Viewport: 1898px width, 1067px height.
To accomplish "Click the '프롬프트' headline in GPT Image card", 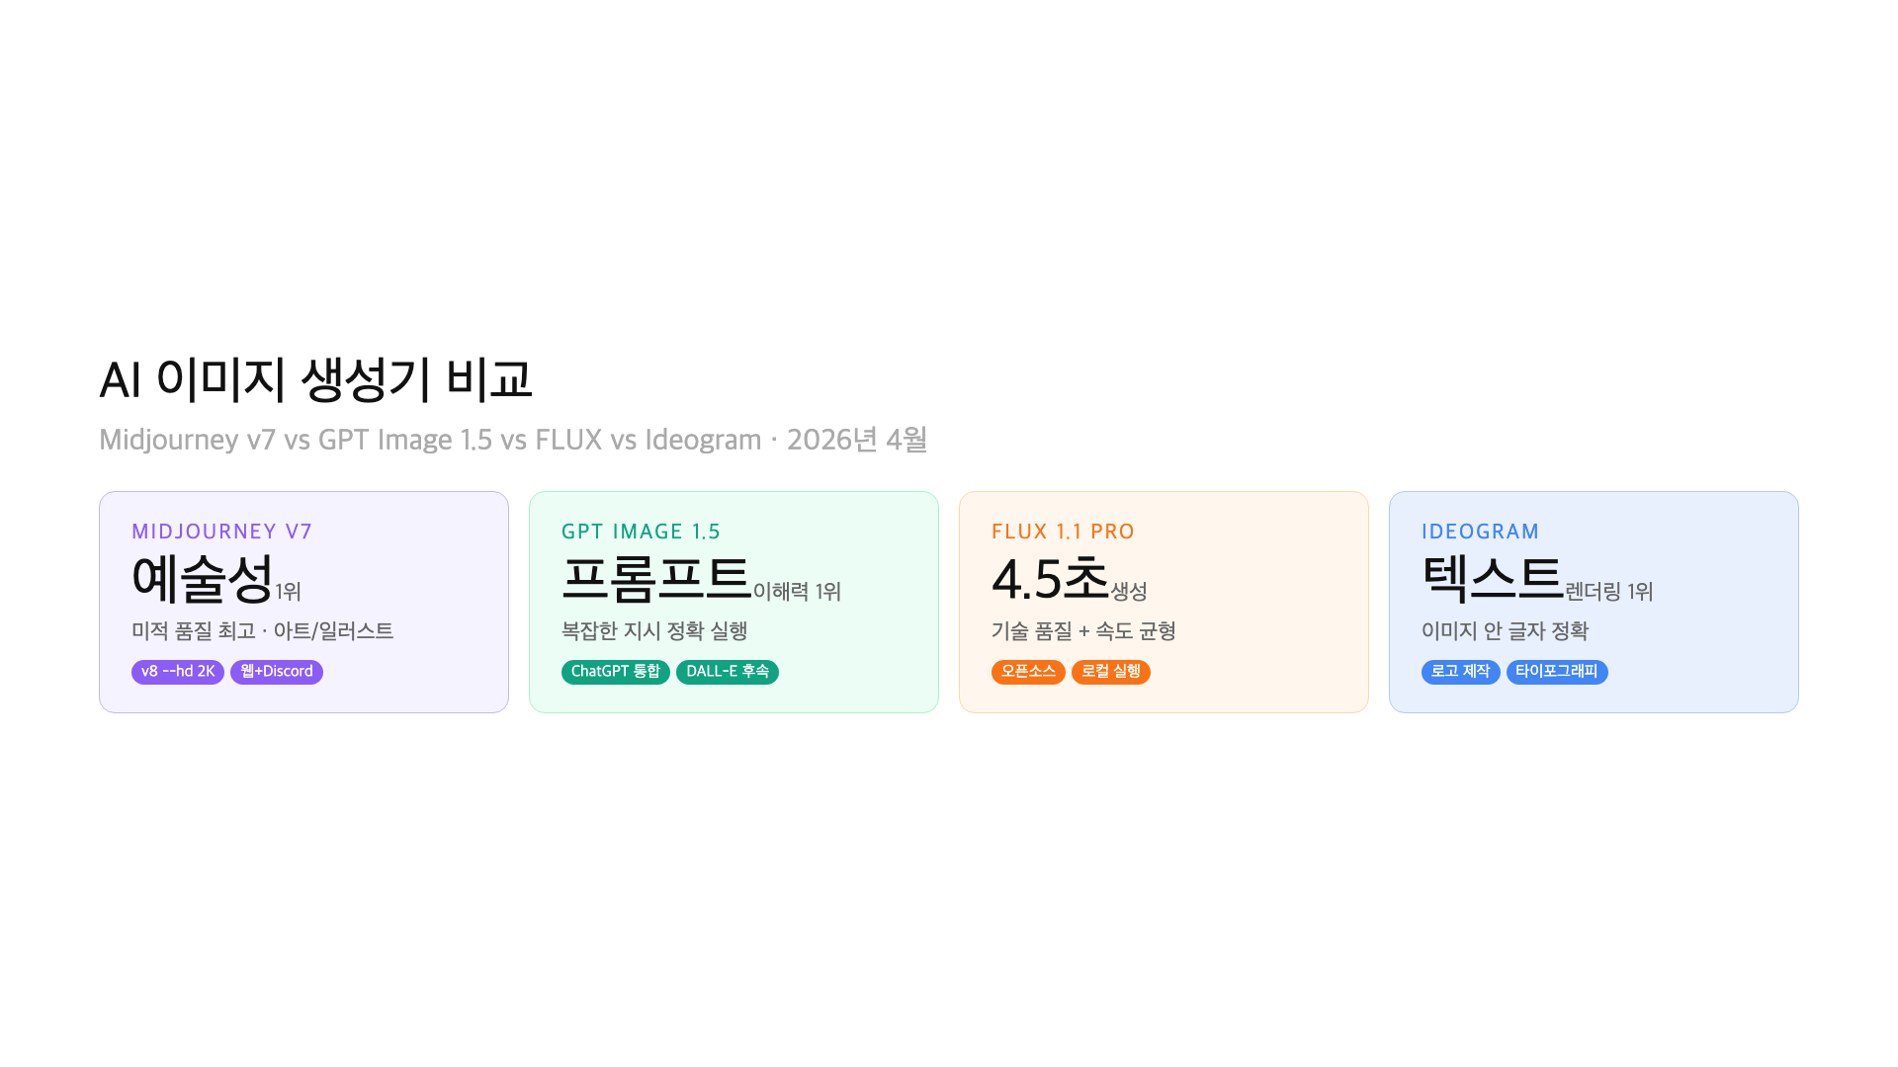I will coord(656,579).
